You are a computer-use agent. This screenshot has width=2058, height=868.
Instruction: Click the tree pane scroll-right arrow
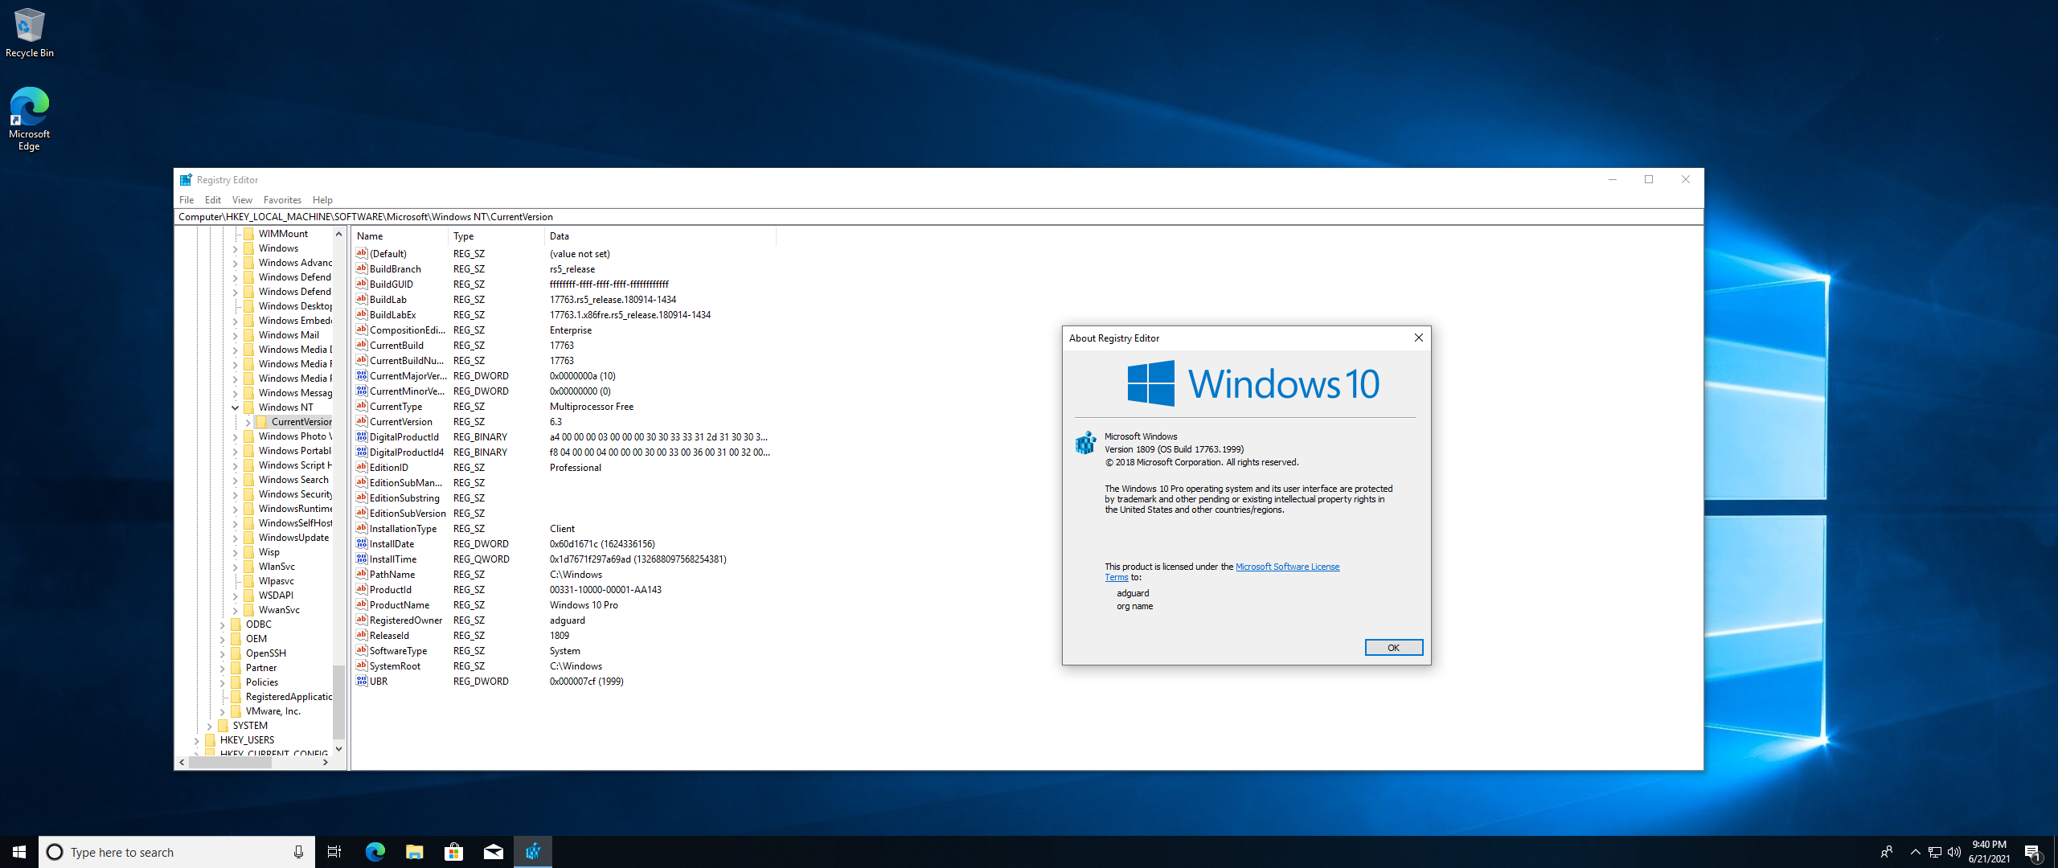pos(325,763)
